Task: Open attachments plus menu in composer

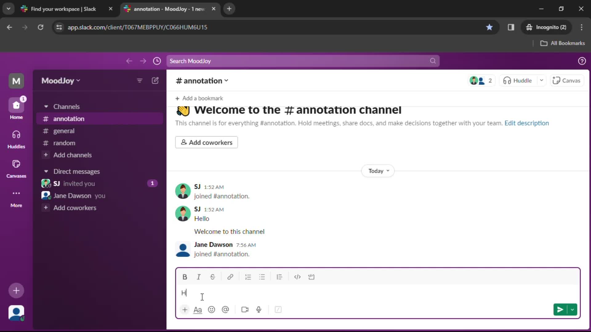Action: pos(185,310)
